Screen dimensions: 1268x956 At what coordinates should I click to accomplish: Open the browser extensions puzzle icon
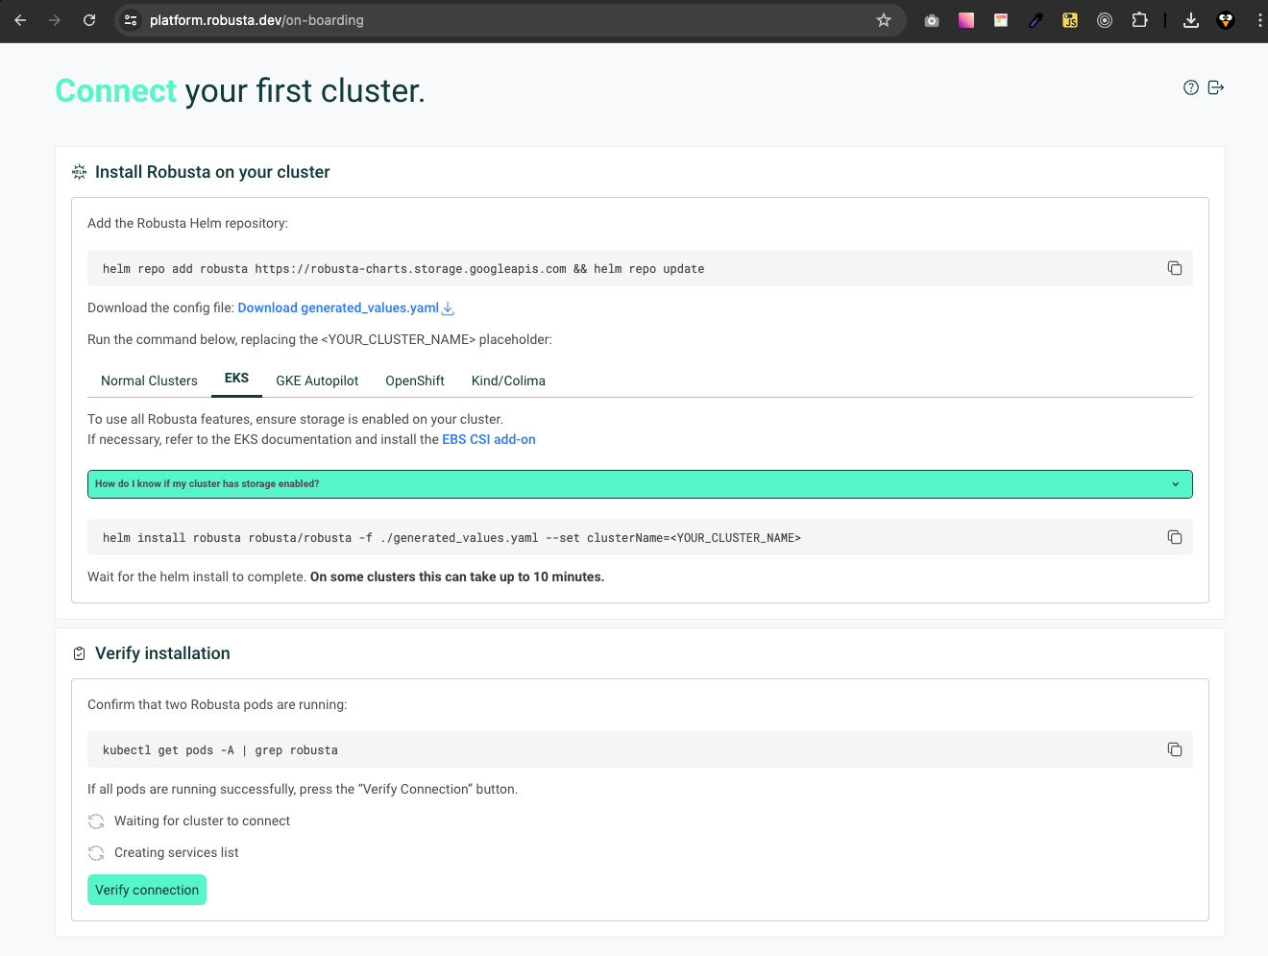[1139, 20]
